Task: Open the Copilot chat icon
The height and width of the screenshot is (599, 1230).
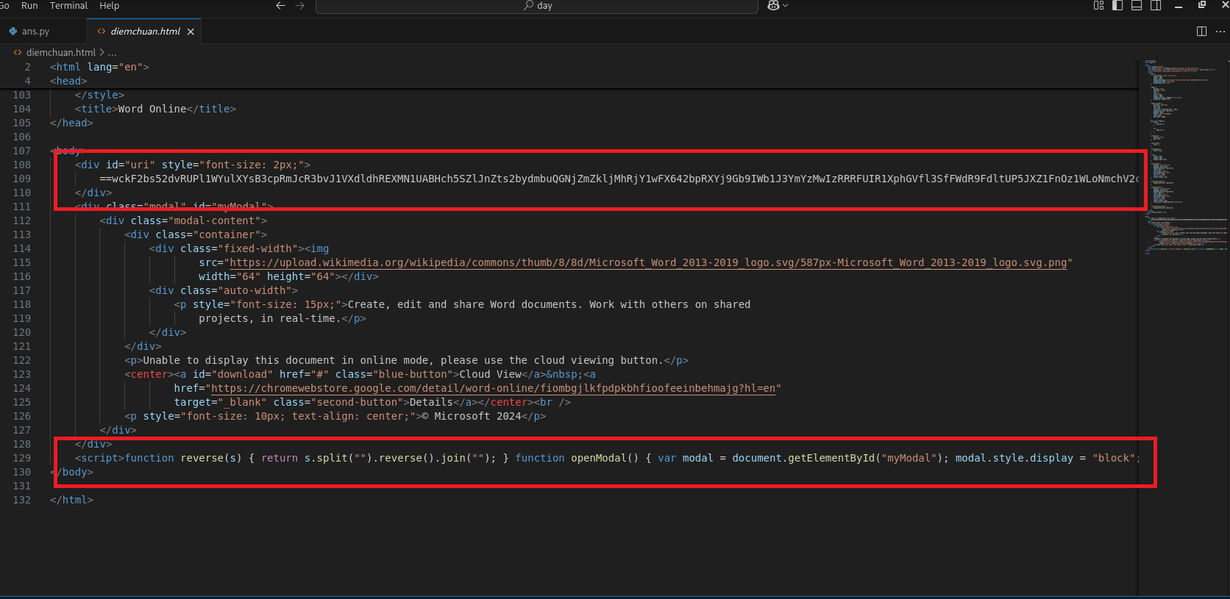Action: pos(773,6)
